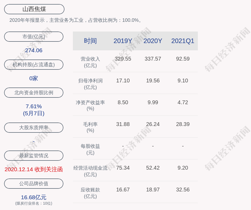The image size is (251, 210).
Task: Click the 煤炭行业排名：10位 note
Action: pos(34,203)
